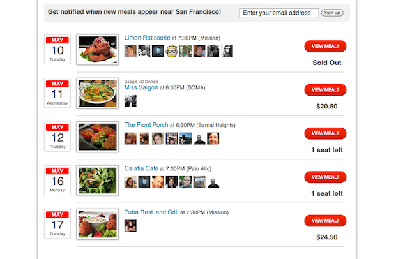396x259 pixels.
Task: Click View Meal for Limon Rotisserie
Action: click(325, 46)
